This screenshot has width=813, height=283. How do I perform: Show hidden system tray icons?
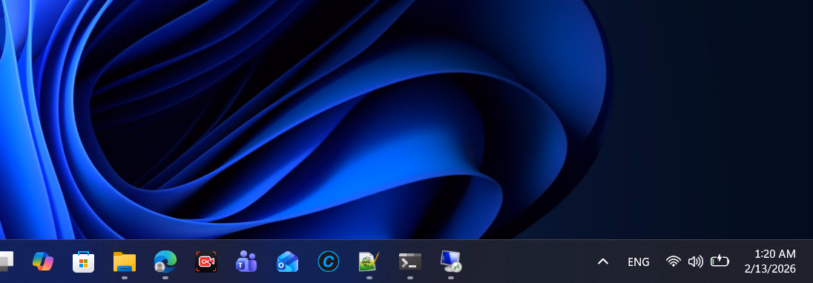click(602, 262)
